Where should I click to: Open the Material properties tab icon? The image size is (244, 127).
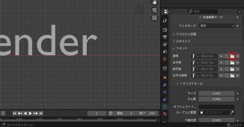(x=165, y=114)
